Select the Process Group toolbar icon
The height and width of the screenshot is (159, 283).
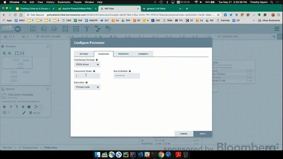tap(65, 29)
